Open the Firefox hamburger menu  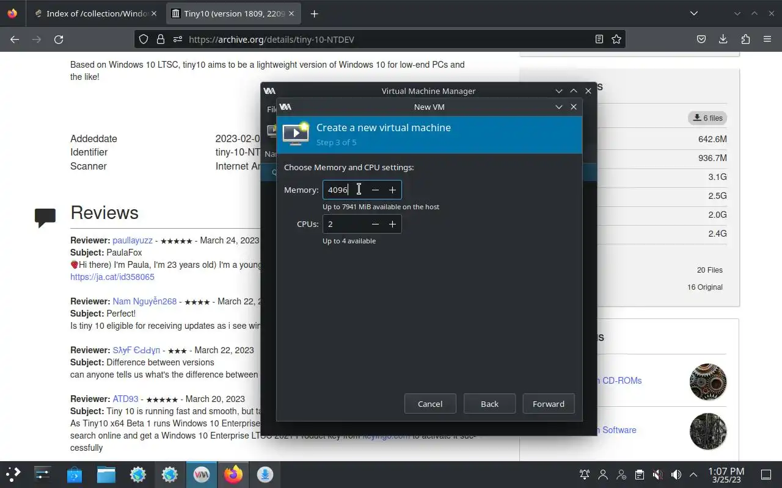[767, 39]
